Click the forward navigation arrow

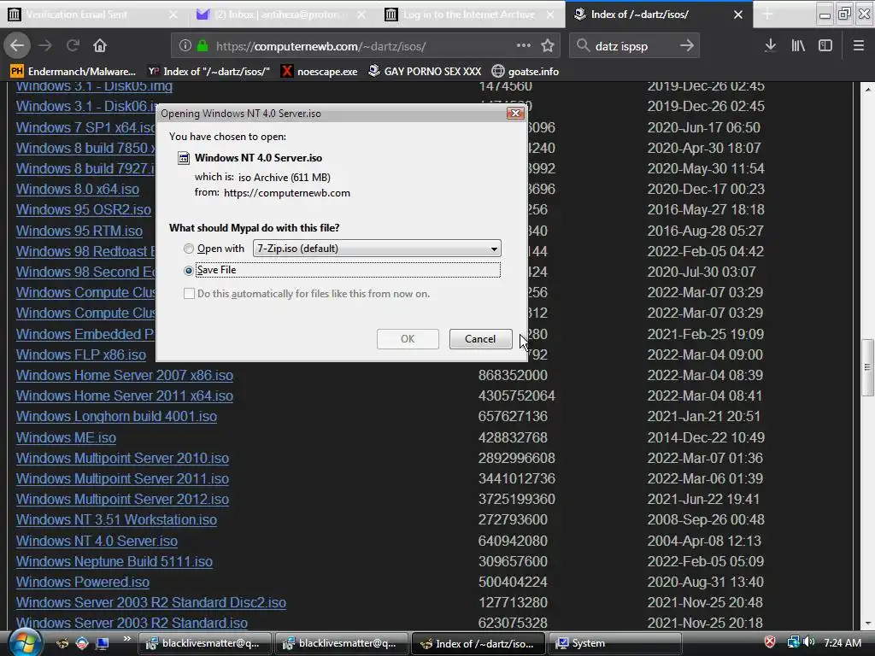click(x=46, y=46)
